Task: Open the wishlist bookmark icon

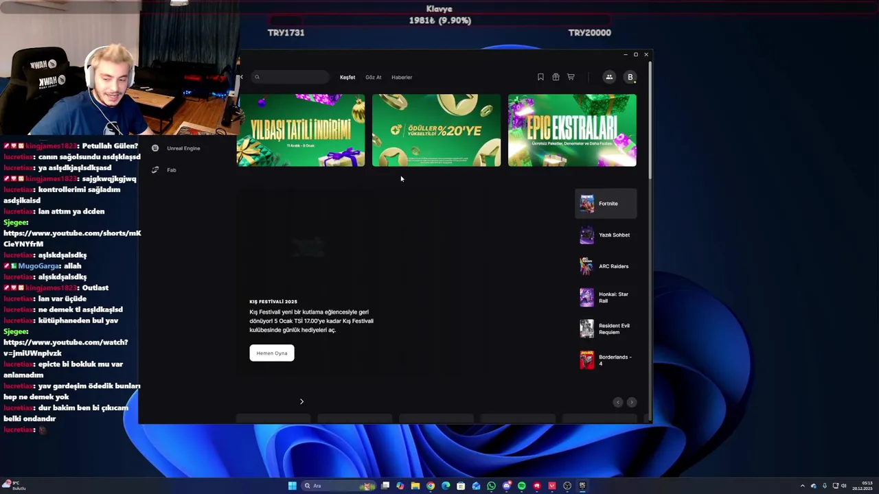Action: point(540,77)
